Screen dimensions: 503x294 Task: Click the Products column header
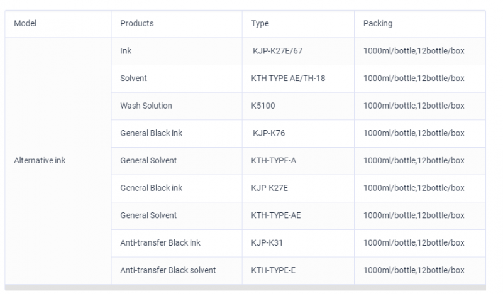pos(177,24)
